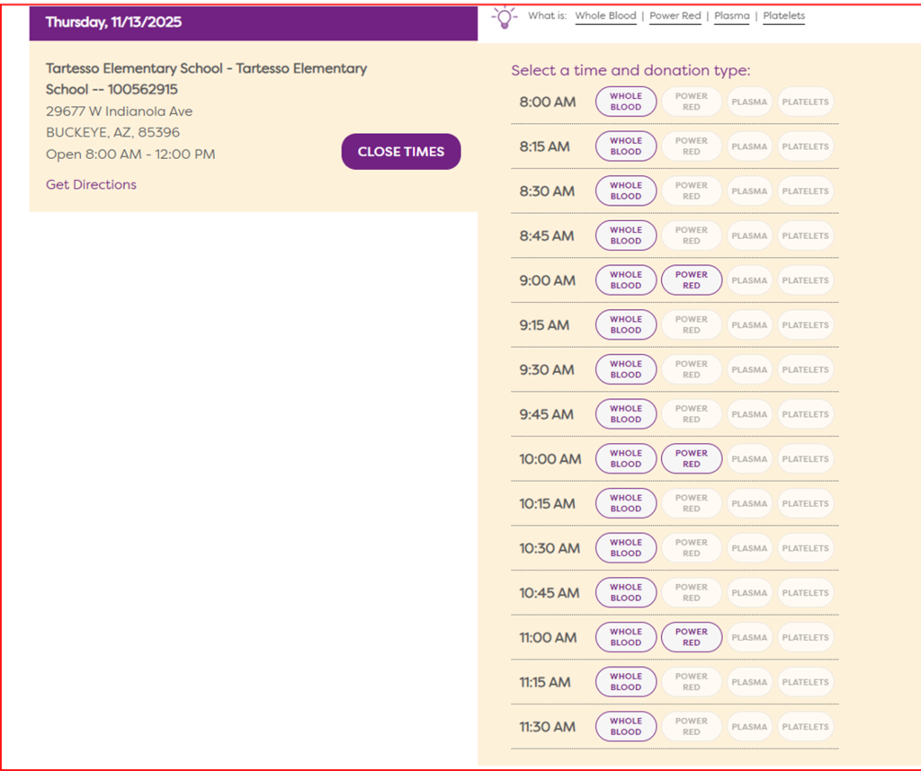Click the disabled Platelets option at 8:30 AM

805,191
